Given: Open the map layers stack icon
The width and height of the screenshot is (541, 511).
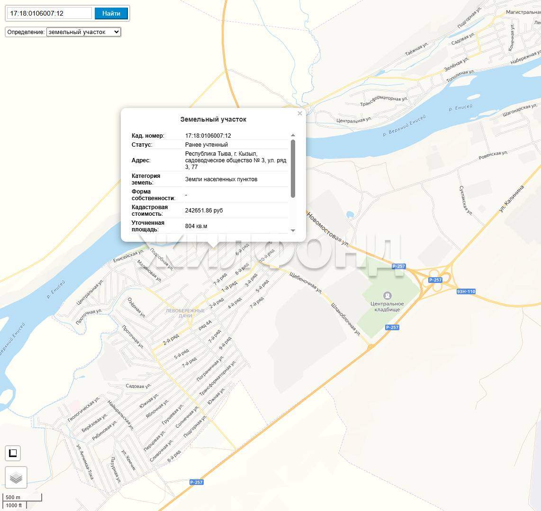Looking at the screenshot, I should tap(16, 477).
